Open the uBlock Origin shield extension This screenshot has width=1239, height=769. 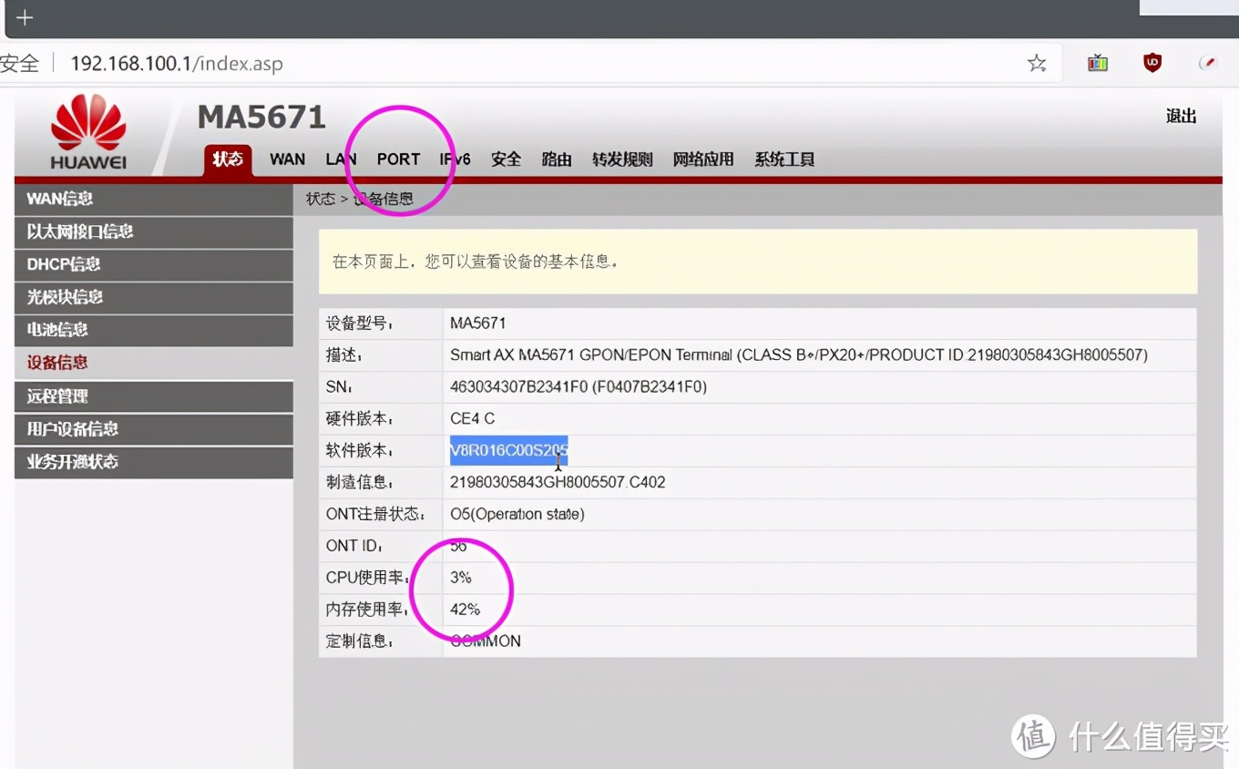1152,63
